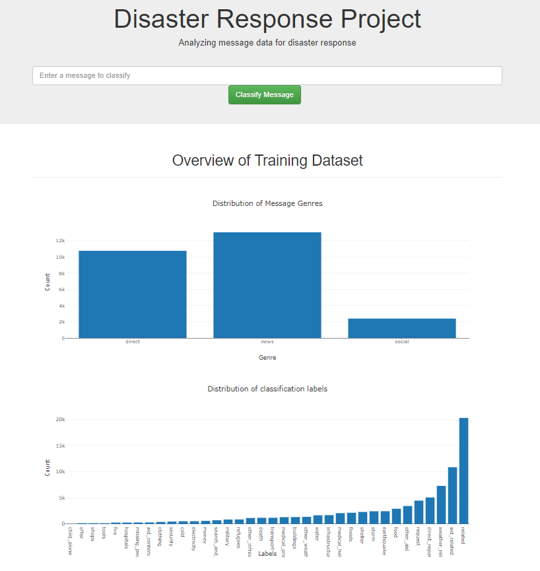Click the 'hospitals' axis label
Image resolution: width=540 pixels, height=571 pixels.
point(126,537)
